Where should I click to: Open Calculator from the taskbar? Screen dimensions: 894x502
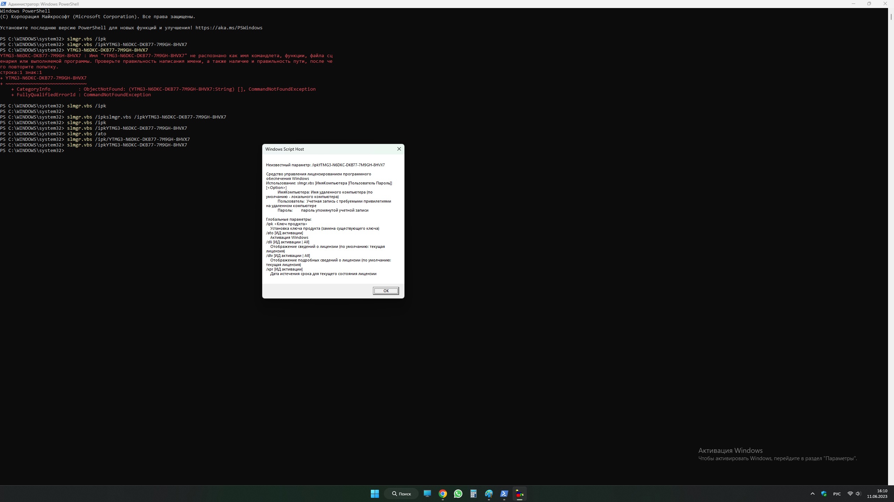(x=473, y=494)
